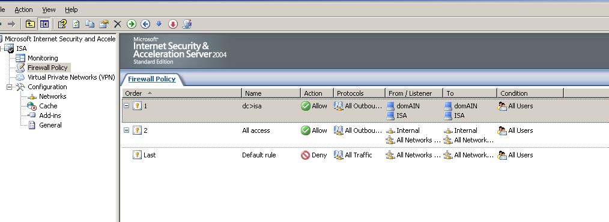Select Monitoring tree item
This screenshot has height=222, width=609.
coord(43,58)
